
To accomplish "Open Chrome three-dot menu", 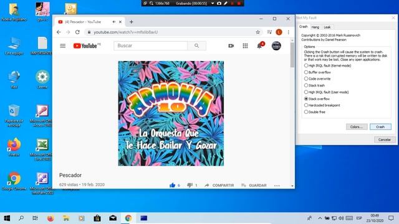I will (x=288, y=32).
